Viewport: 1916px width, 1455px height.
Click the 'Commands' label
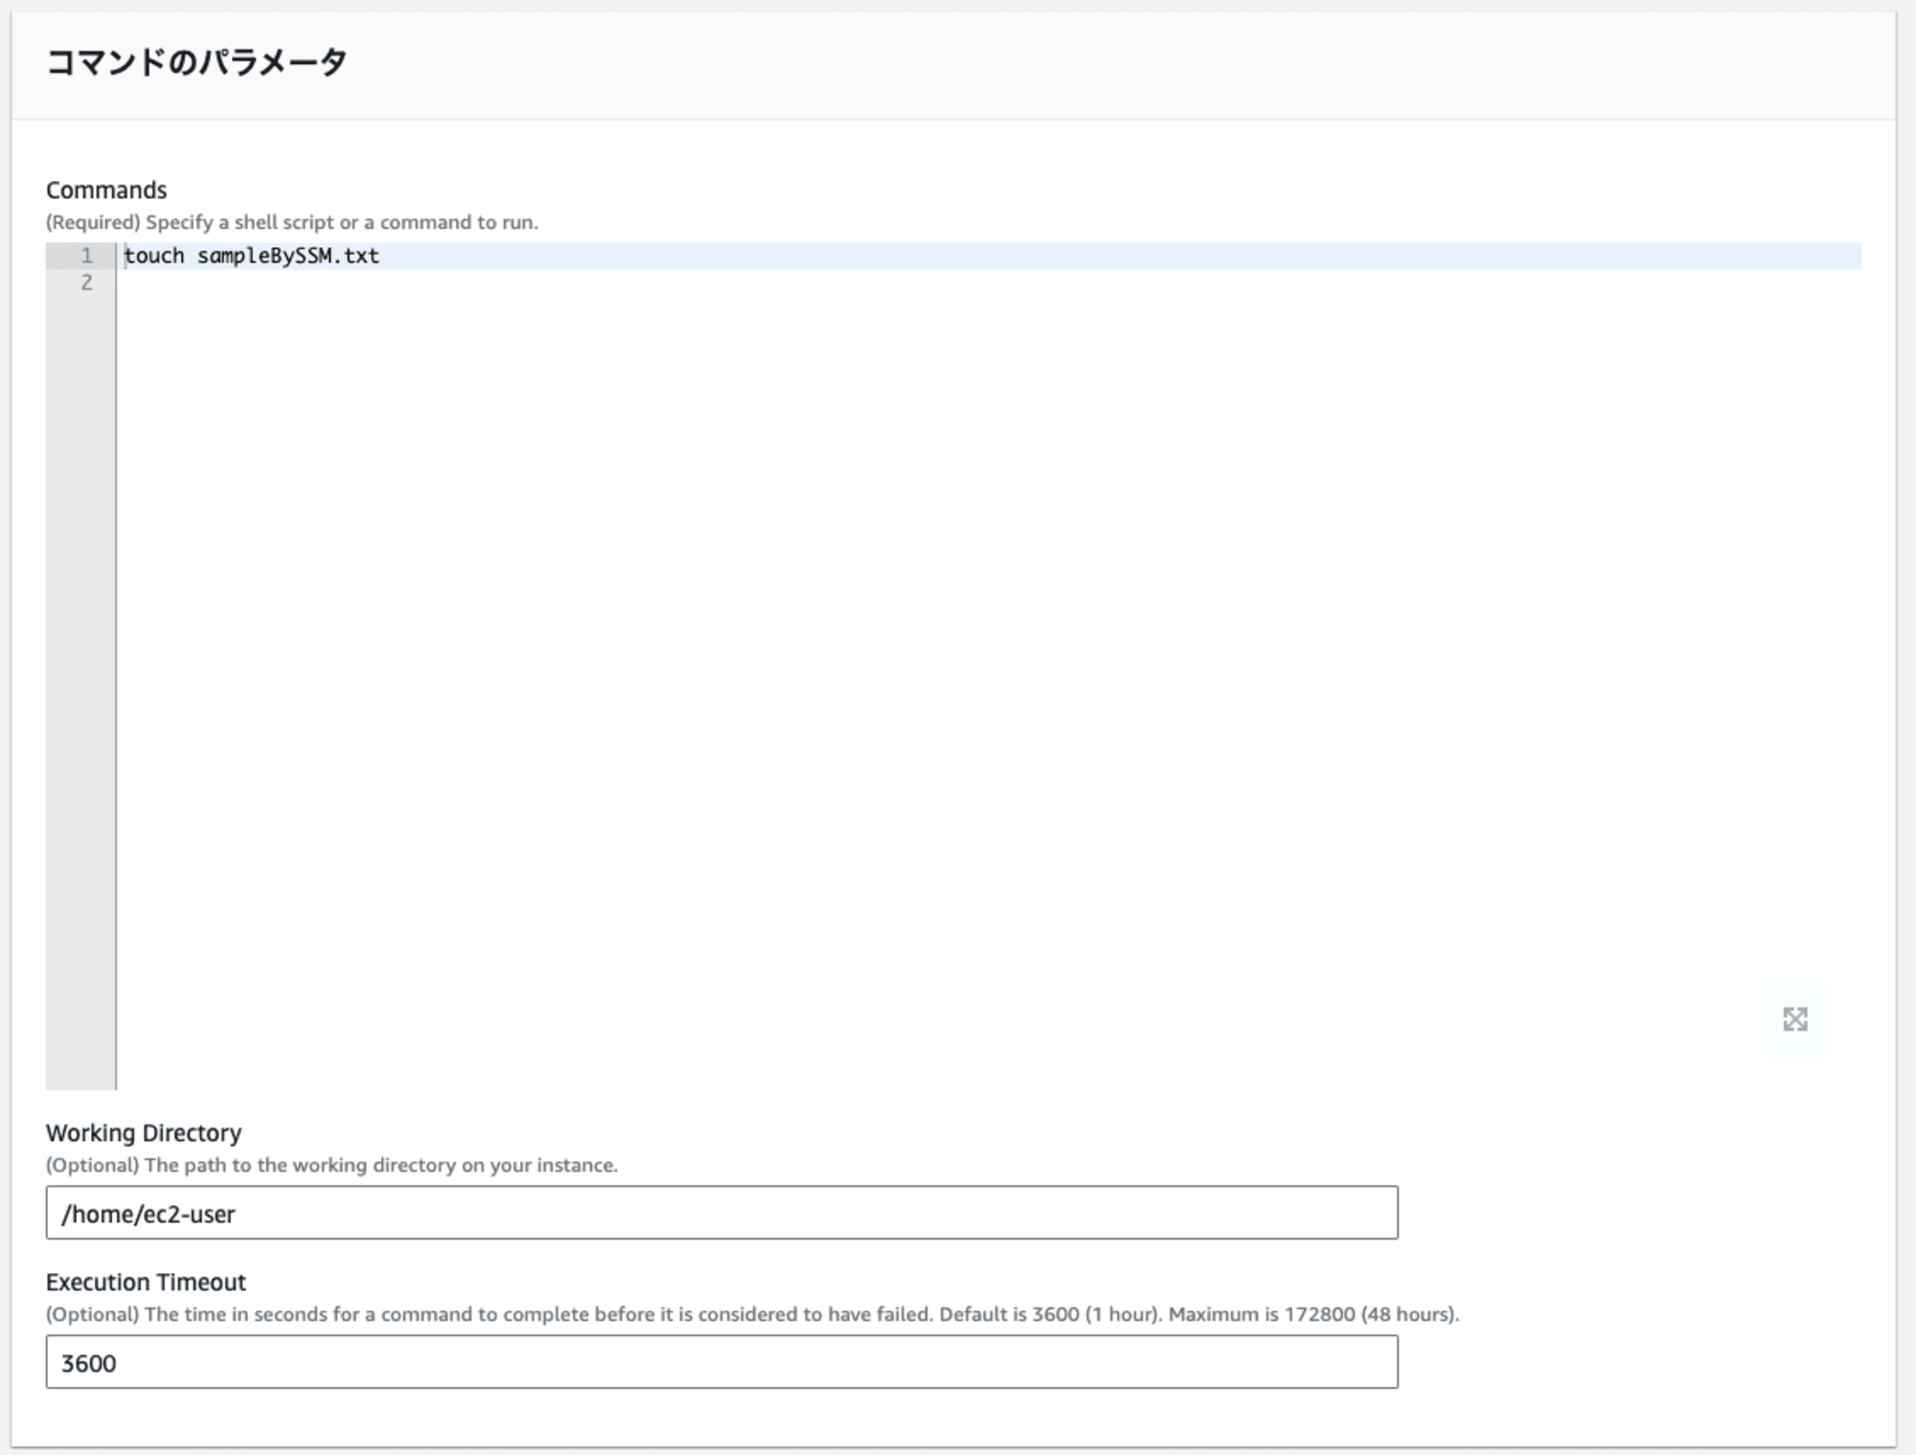tap(106, 190)
